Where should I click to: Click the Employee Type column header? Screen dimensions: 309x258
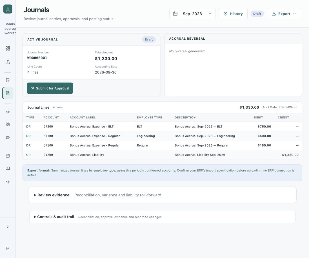click(149, 118)
